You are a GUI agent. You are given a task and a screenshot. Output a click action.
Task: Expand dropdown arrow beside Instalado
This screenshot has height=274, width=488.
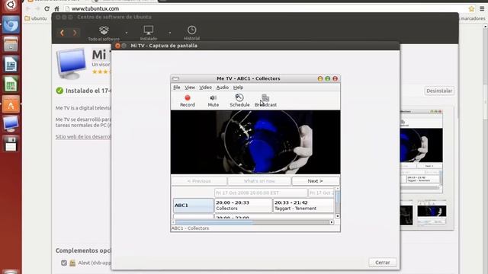pyautogui.click(x=170, y=33)
